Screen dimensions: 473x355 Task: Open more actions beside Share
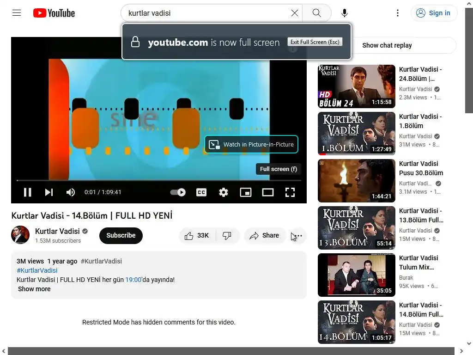298,235
